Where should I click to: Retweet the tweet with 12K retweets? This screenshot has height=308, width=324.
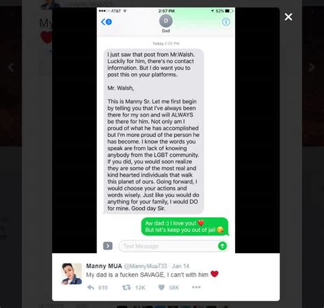pyautogui.click(x=126, y=287)
